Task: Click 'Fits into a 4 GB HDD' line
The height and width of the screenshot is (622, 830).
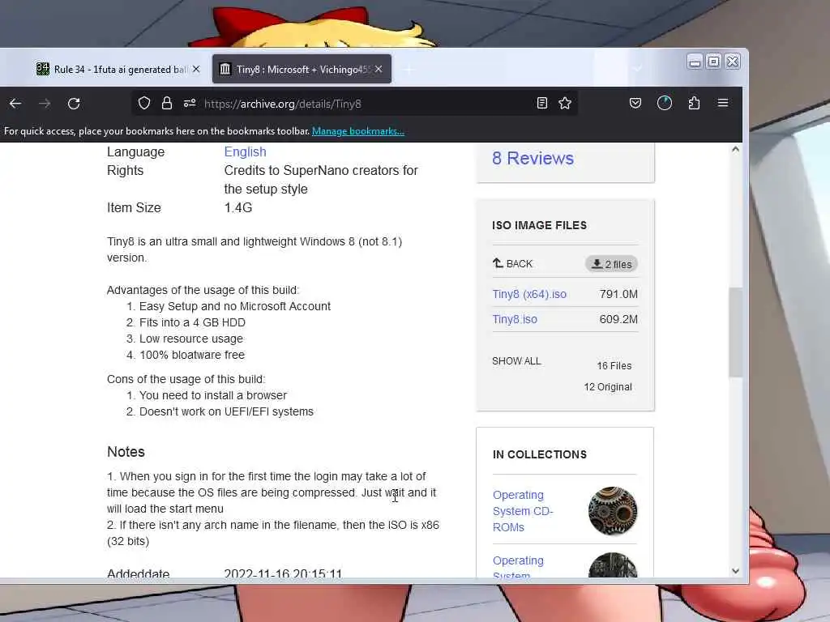Action: click(192, 322)
